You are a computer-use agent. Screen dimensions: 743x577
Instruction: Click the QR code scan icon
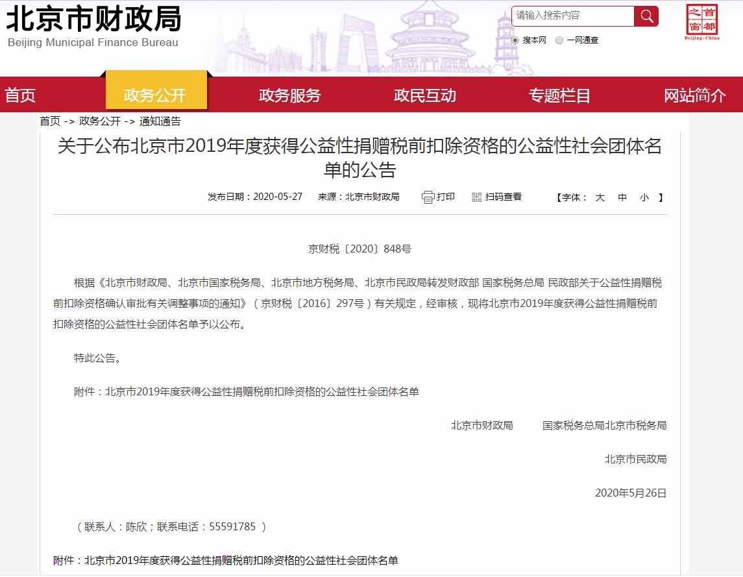(477, 197)
